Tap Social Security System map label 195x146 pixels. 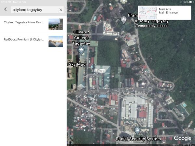138,139
